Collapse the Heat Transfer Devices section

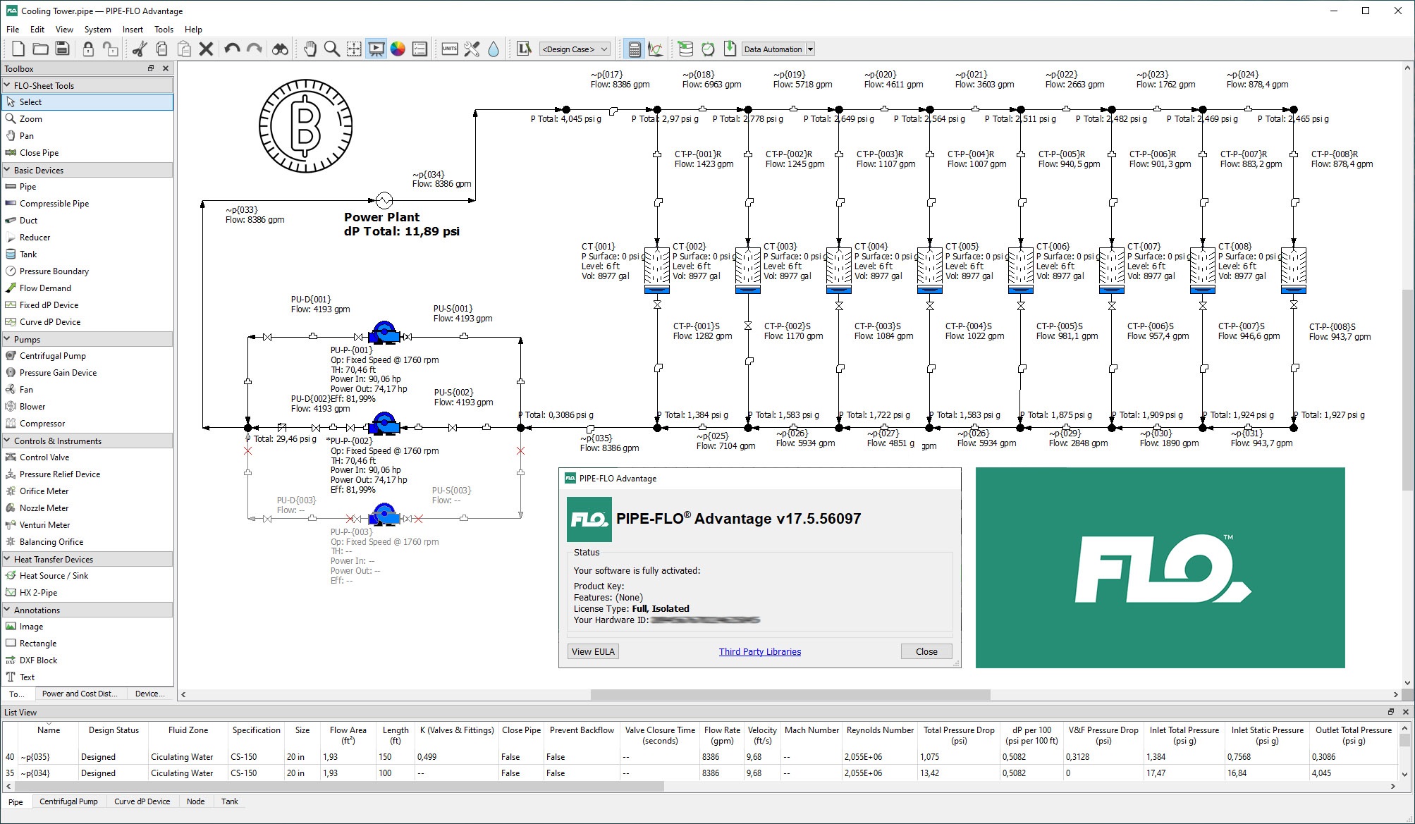point(7,559)
